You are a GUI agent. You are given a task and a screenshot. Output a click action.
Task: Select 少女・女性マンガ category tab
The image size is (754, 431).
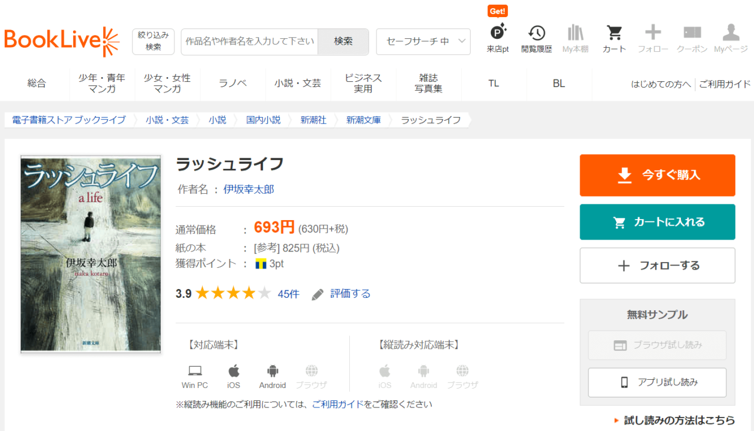(167, 84)
